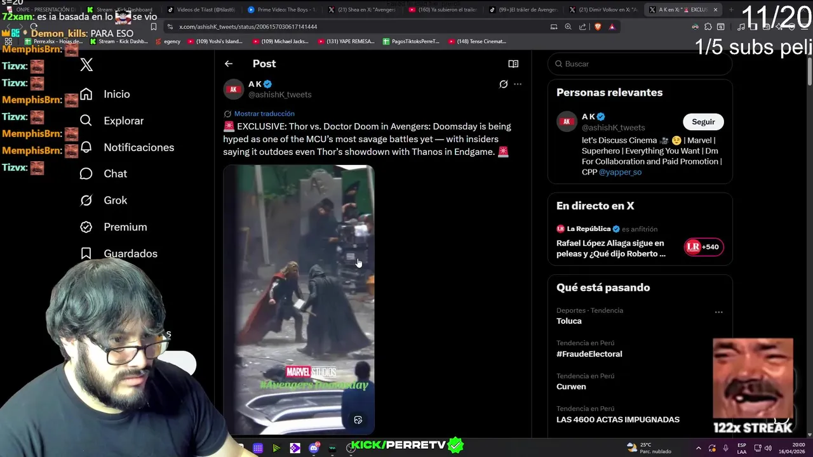Image resolution: width=813 pixels, height=457 pixels.
Task: Open the Toluca trend
Action: [569, 321]
